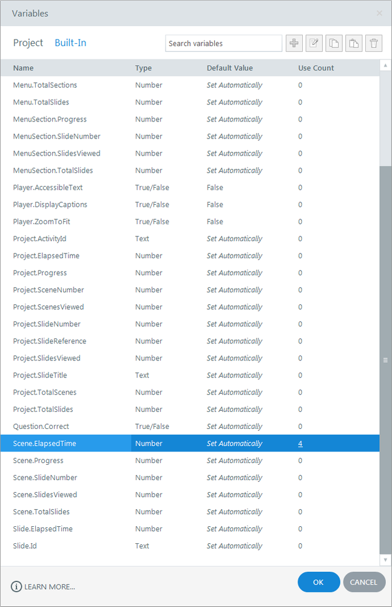Sort by the Type column header
Viewport: 392px width, 607px height.
pos(143,67)
